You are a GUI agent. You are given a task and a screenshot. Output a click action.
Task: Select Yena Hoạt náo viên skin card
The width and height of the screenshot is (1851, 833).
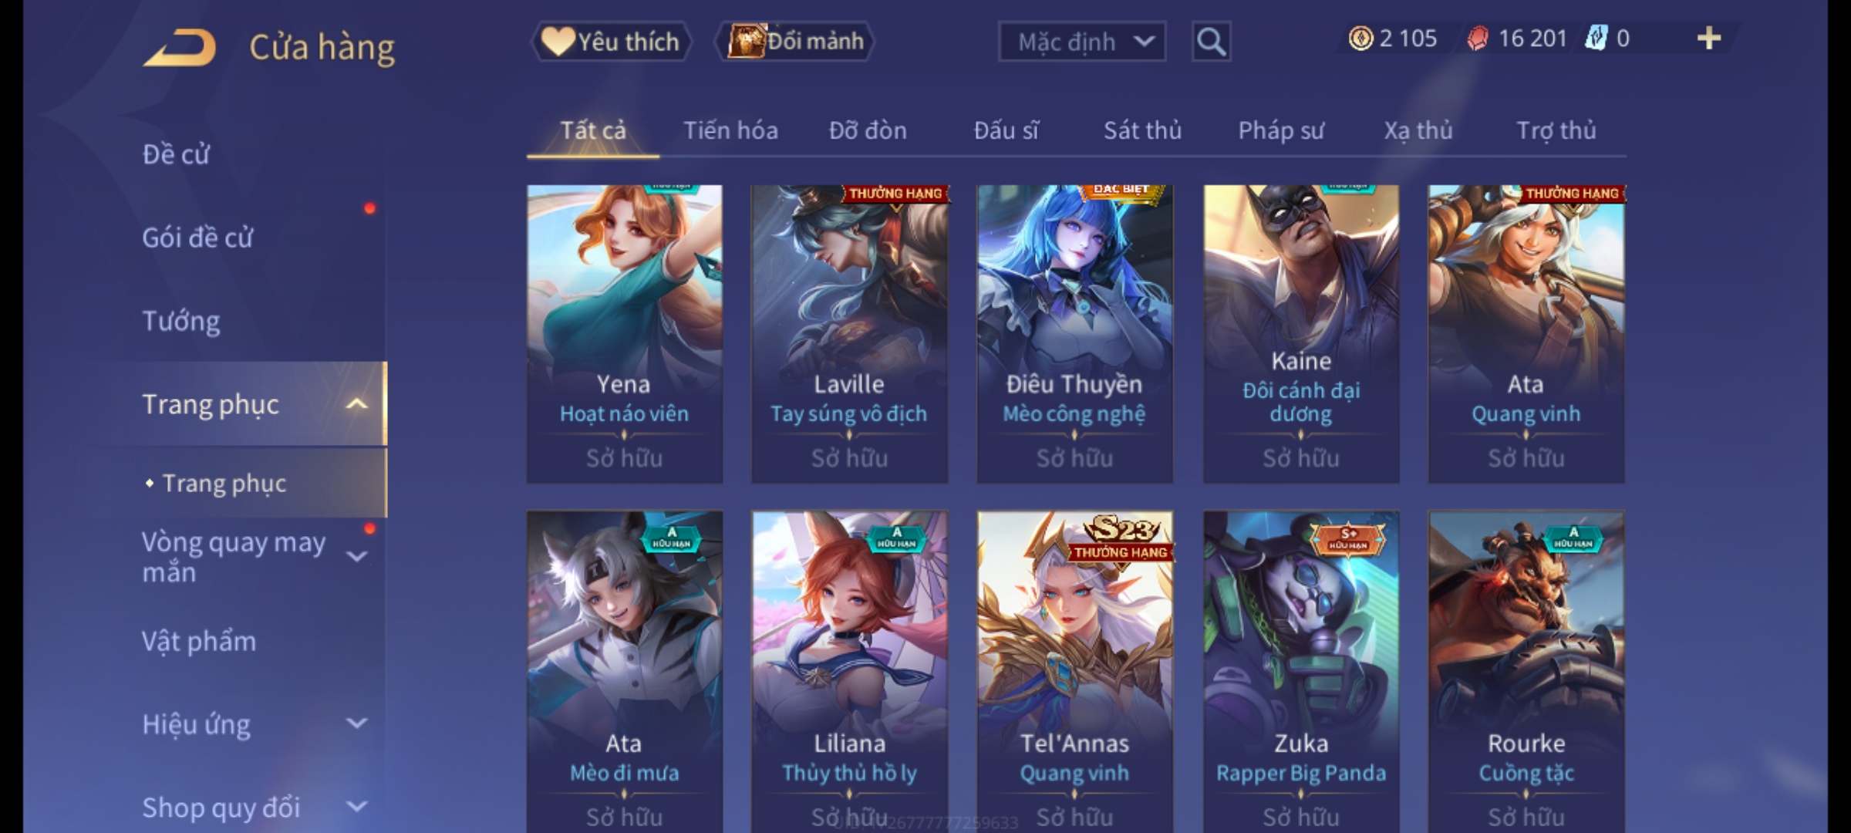click(x=624, y=334)
